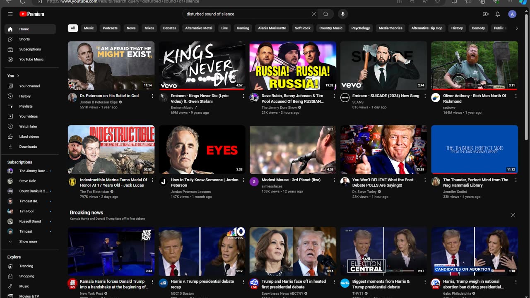The height and width of the screenshot is (298, 530).
Task: Expand Show more subscriptions
Action: click(x=30, y=242)
